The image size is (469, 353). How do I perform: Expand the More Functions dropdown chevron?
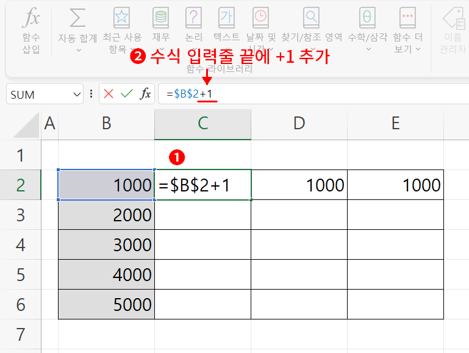[418, 49]
